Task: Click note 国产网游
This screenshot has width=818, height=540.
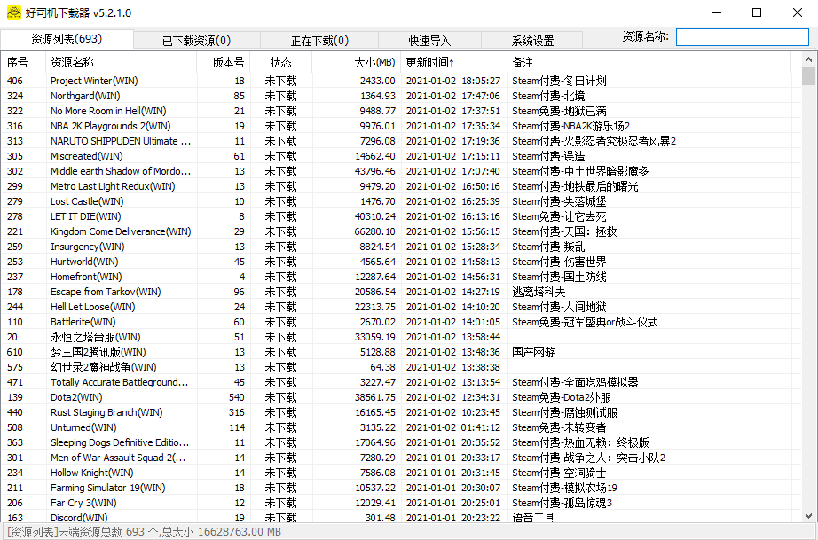Action: 533,352
